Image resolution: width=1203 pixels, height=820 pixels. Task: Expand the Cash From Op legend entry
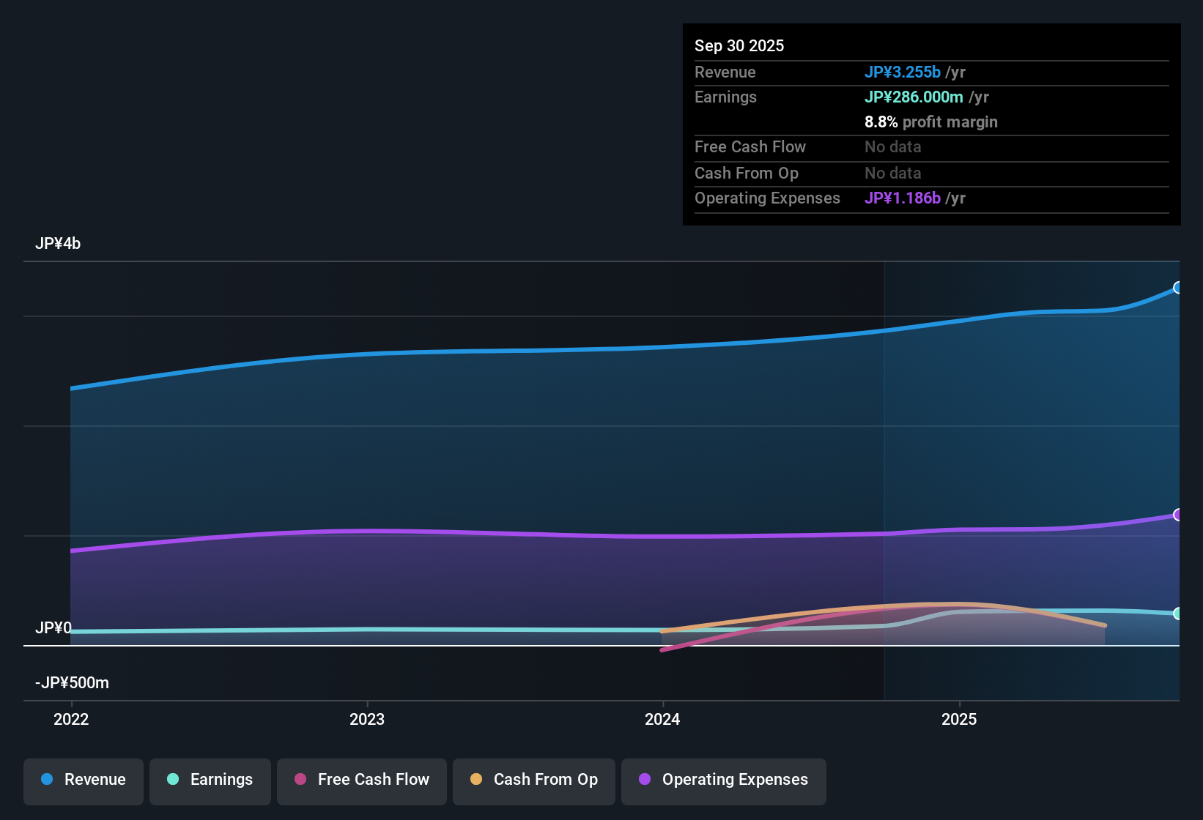coord(533,780)
